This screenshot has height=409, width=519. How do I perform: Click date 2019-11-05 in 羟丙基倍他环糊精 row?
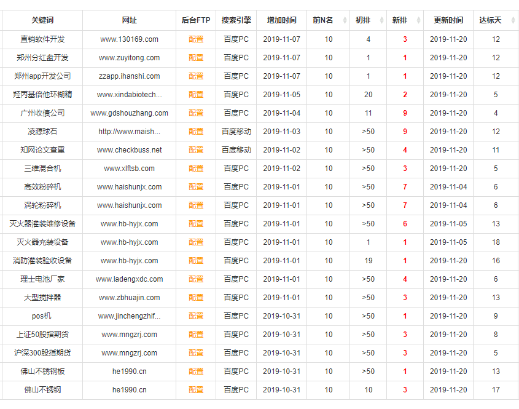pos(282,95)
